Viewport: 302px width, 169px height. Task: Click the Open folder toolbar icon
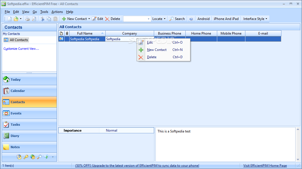(x=16, y=19)
